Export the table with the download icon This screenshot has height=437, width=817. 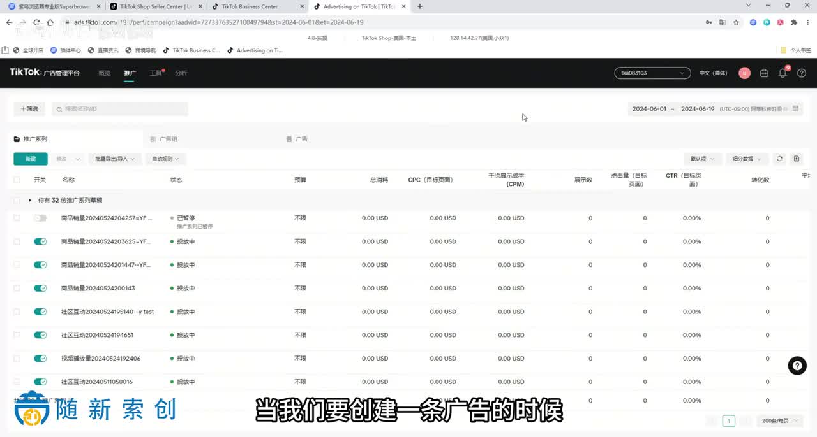[796, 159]
